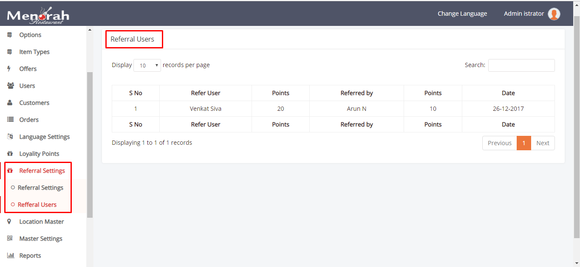Go to the Next page of records
Image resolution: width=580 pixels, height=267 pixels.
coord(543,143)
